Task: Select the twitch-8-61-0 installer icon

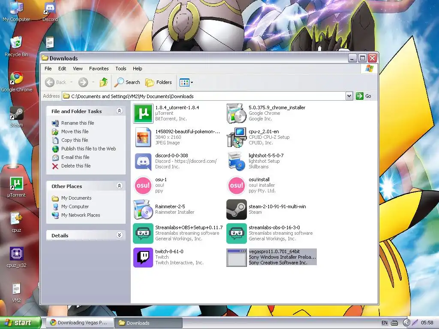Action: (143, 257)
